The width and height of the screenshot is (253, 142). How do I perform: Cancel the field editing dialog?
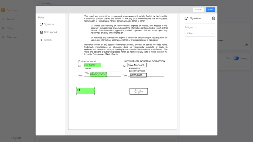coord(198,10)
